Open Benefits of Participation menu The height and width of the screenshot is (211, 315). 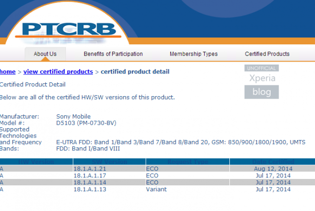[x=113, y=54]
